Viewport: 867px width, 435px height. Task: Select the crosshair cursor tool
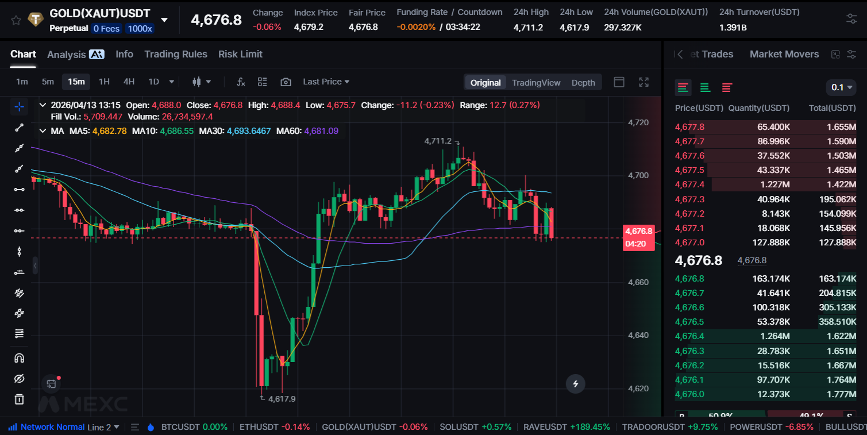click(x=19, y=106)
